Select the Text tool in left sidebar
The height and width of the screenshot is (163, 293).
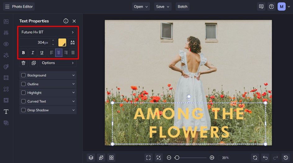point(6,112)
